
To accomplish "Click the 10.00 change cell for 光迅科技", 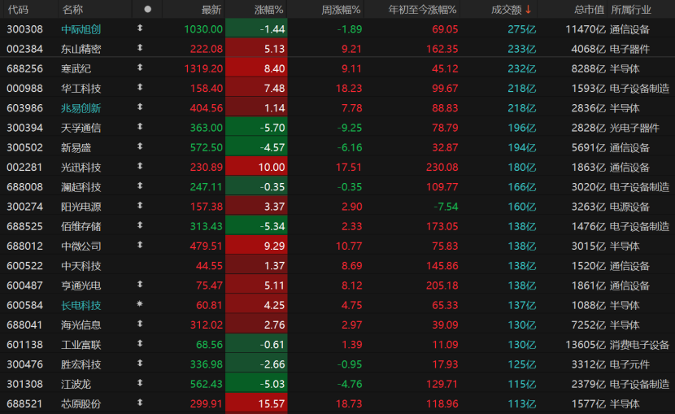I will (256, 167).
